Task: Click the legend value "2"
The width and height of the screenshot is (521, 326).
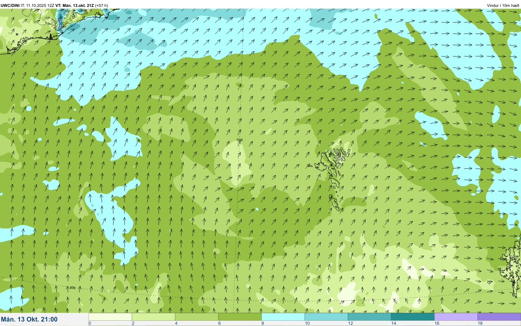Action: pyautogui.click(x=132, y=323)
